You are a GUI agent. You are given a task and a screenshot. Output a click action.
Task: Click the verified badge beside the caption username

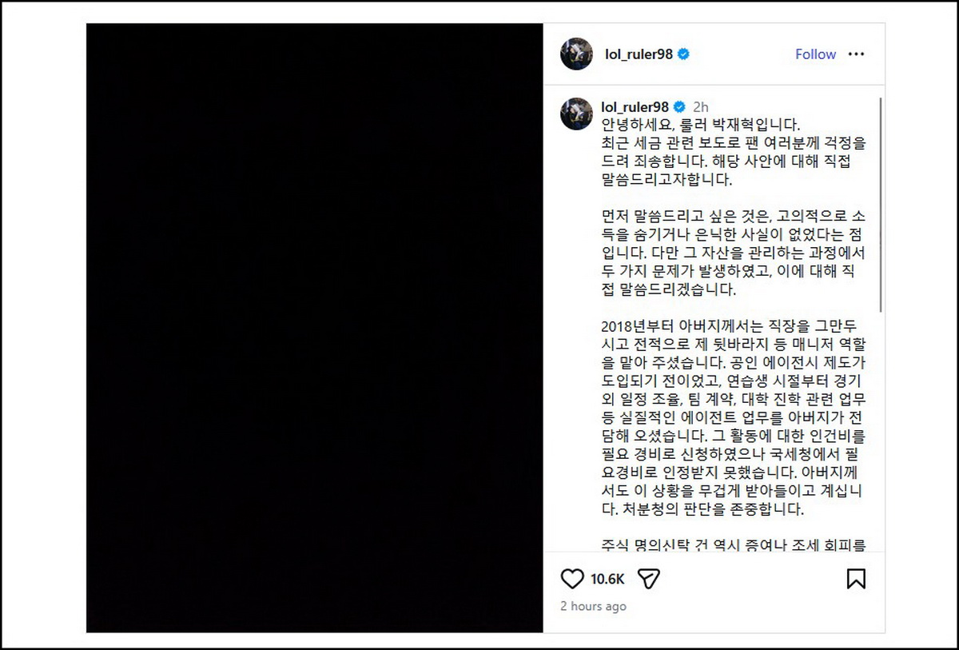tap(679, 106)
